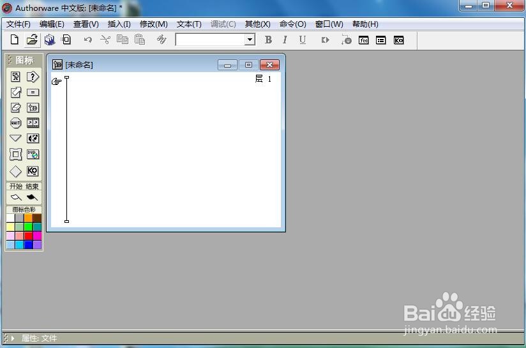Open the Control Panel toolbar icon
Image resolution: width=526 pixels, height=348 pixels.
click(x=346, y=40)
